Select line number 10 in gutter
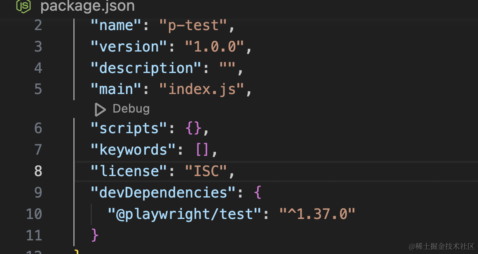 click(x=34, y=214)
